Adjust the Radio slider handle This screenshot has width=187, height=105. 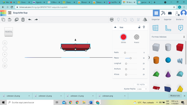pyautogui.click(x=125, y=53)
